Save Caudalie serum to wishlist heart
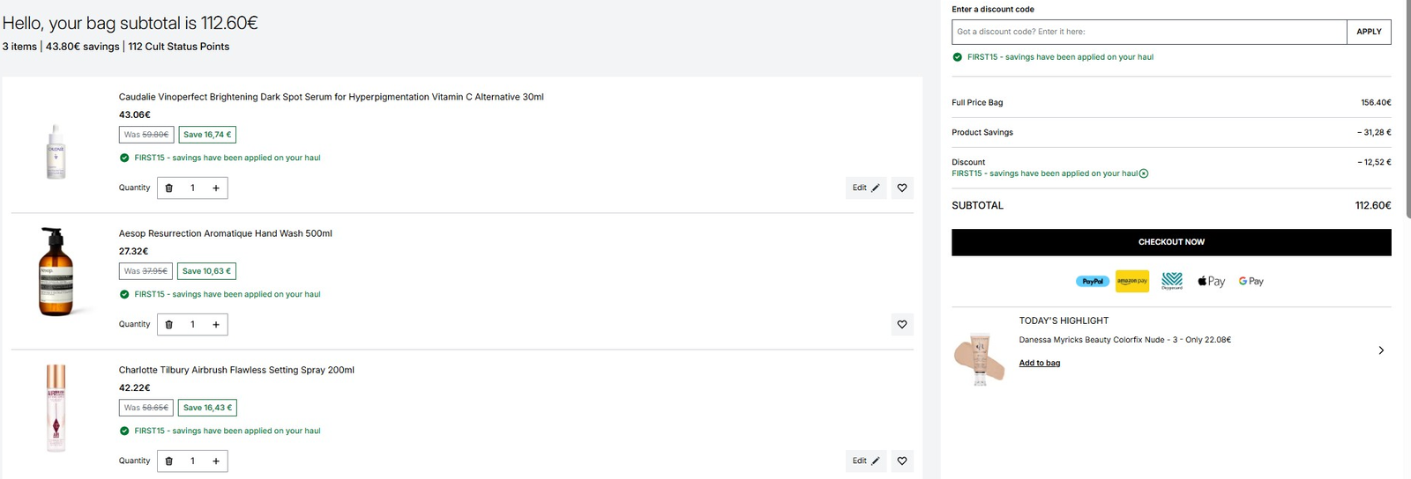 [x=902, y=188]
